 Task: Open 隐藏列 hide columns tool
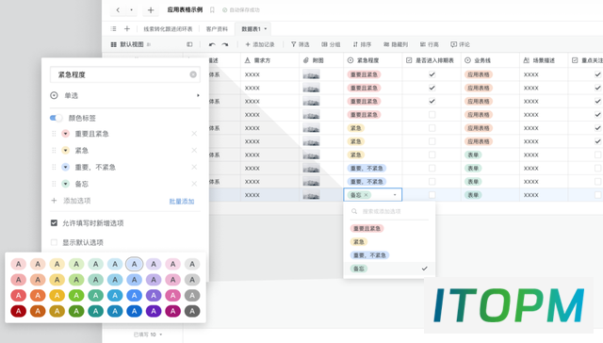pyautogui.click(x=396, y=44)
